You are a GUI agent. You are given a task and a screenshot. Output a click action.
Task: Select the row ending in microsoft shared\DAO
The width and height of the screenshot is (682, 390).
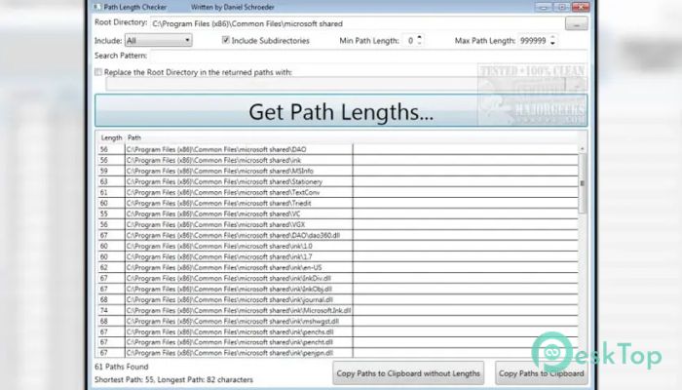(x=338, y=149)
